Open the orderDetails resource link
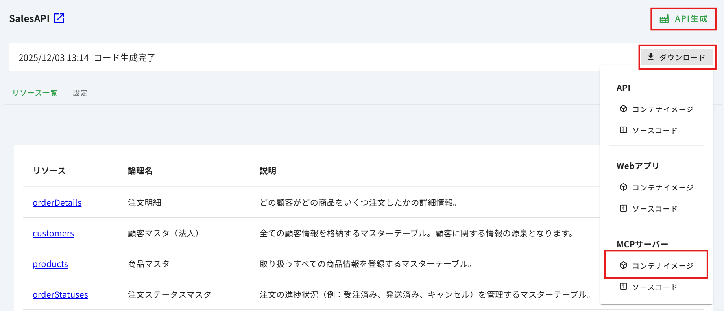This screenshot has width=724, height=311. click(x=57, y=203)
